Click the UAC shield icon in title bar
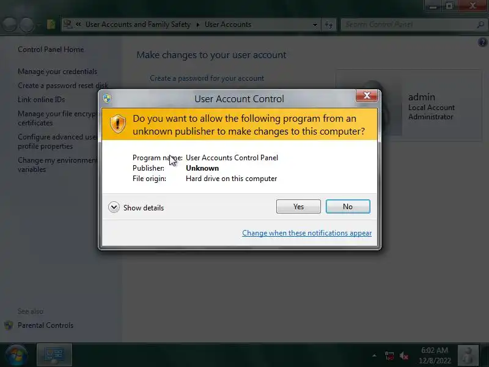The width and height of the screenshot is (489, 367). coord(107,98)
